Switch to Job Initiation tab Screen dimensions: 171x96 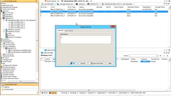click(69, 31)
